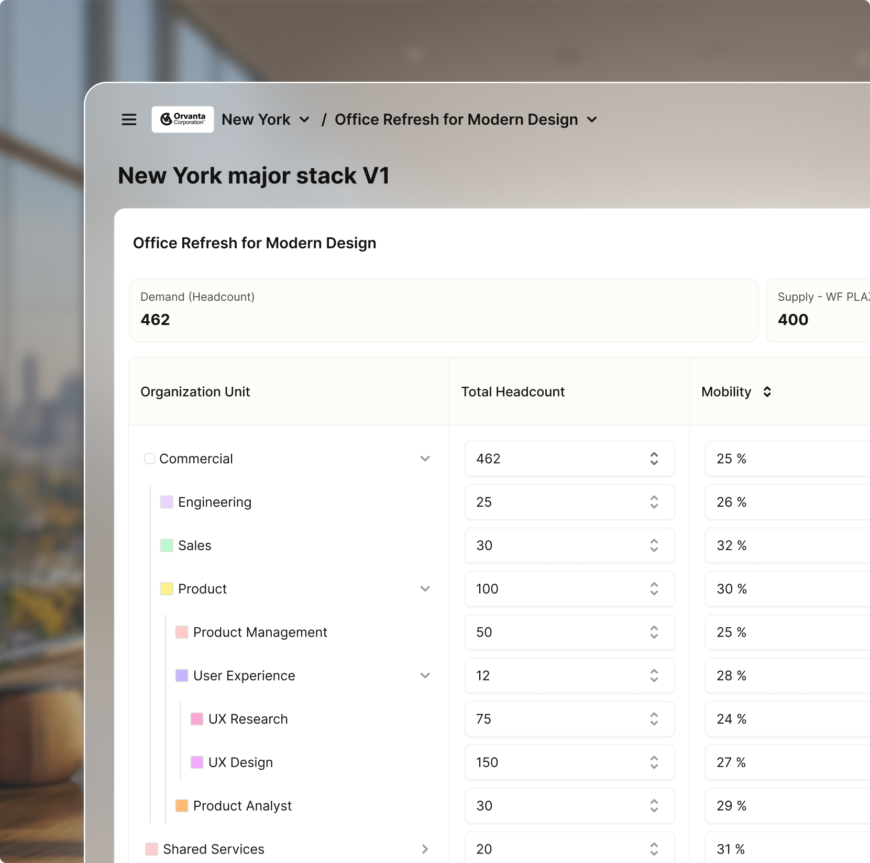Click the Shared Services color swatch
Viewport: 870px width, 863px height.
(151, 849)
